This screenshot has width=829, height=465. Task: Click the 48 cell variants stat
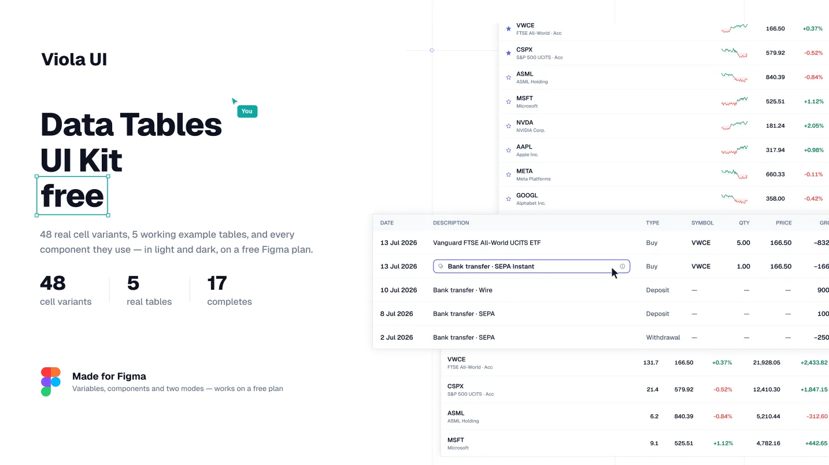pos(65,291)
